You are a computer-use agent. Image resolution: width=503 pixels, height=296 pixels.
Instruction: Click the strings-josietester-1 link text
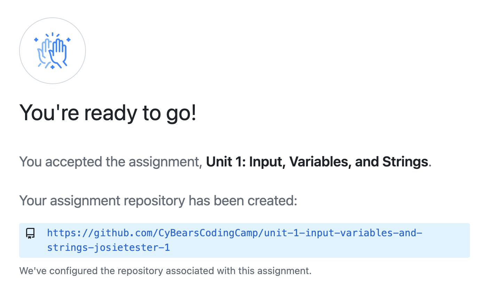pos(108,248)
